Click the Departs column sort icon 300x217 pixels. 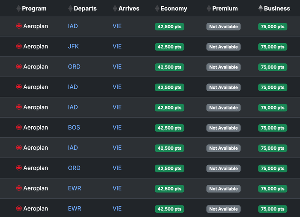coord(70,9)
